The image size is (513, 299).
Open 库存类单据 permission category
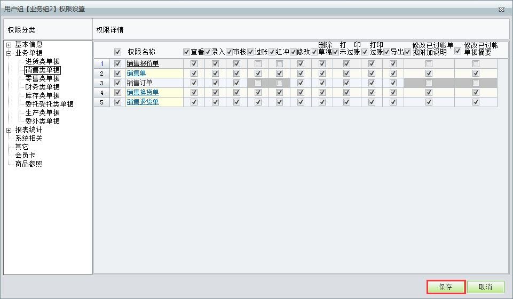click(x=42, y=95)
